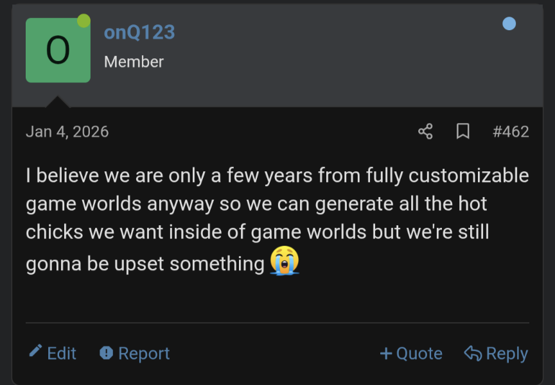This screenshot has width=555, height=385.
Task: Toggle the blue unread indicator dot
Action: pyautogui.click(x=509, y=23)
